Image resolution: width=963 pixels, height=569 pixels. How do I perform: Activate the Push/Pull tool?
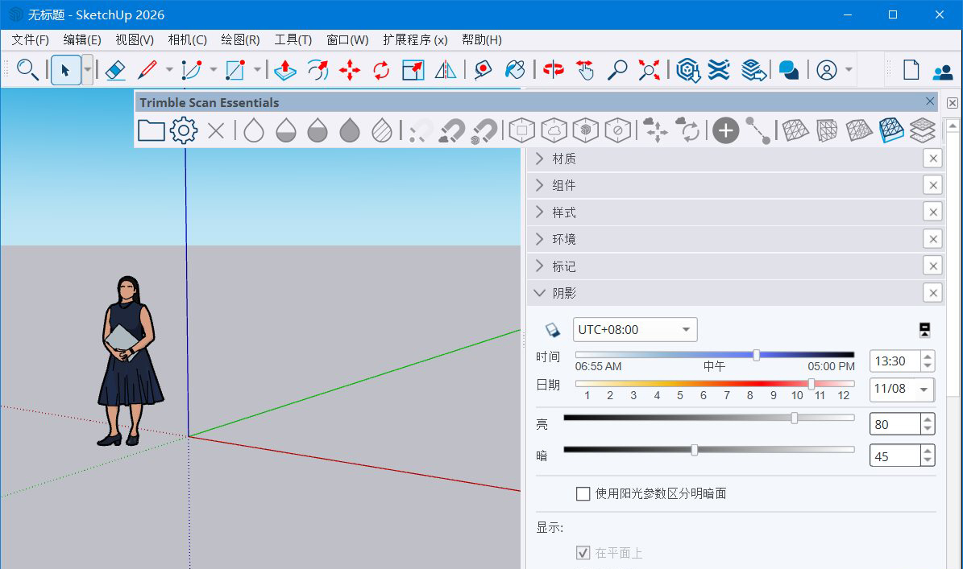(284, 70)
